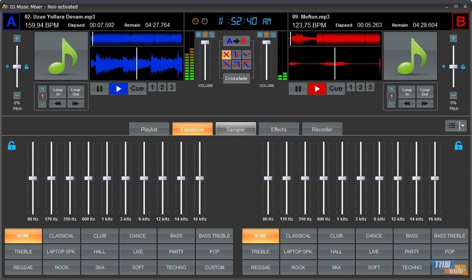Click the rewind arrows on deck A
Image resolution: width=472 pixels, height=280 pixels.
57,104
